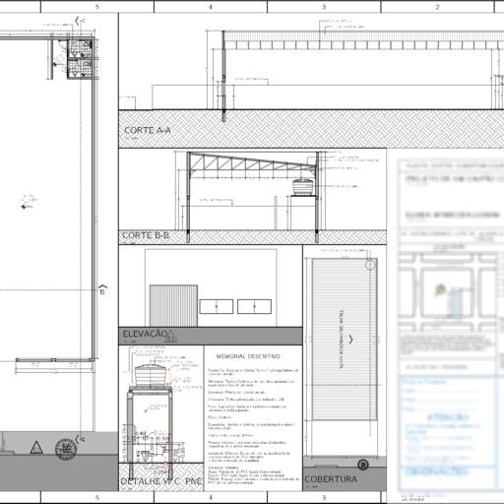Click the "CORTE A-A" section title
The height and width of the screenshot is (504, 504).
coord(148,130)
